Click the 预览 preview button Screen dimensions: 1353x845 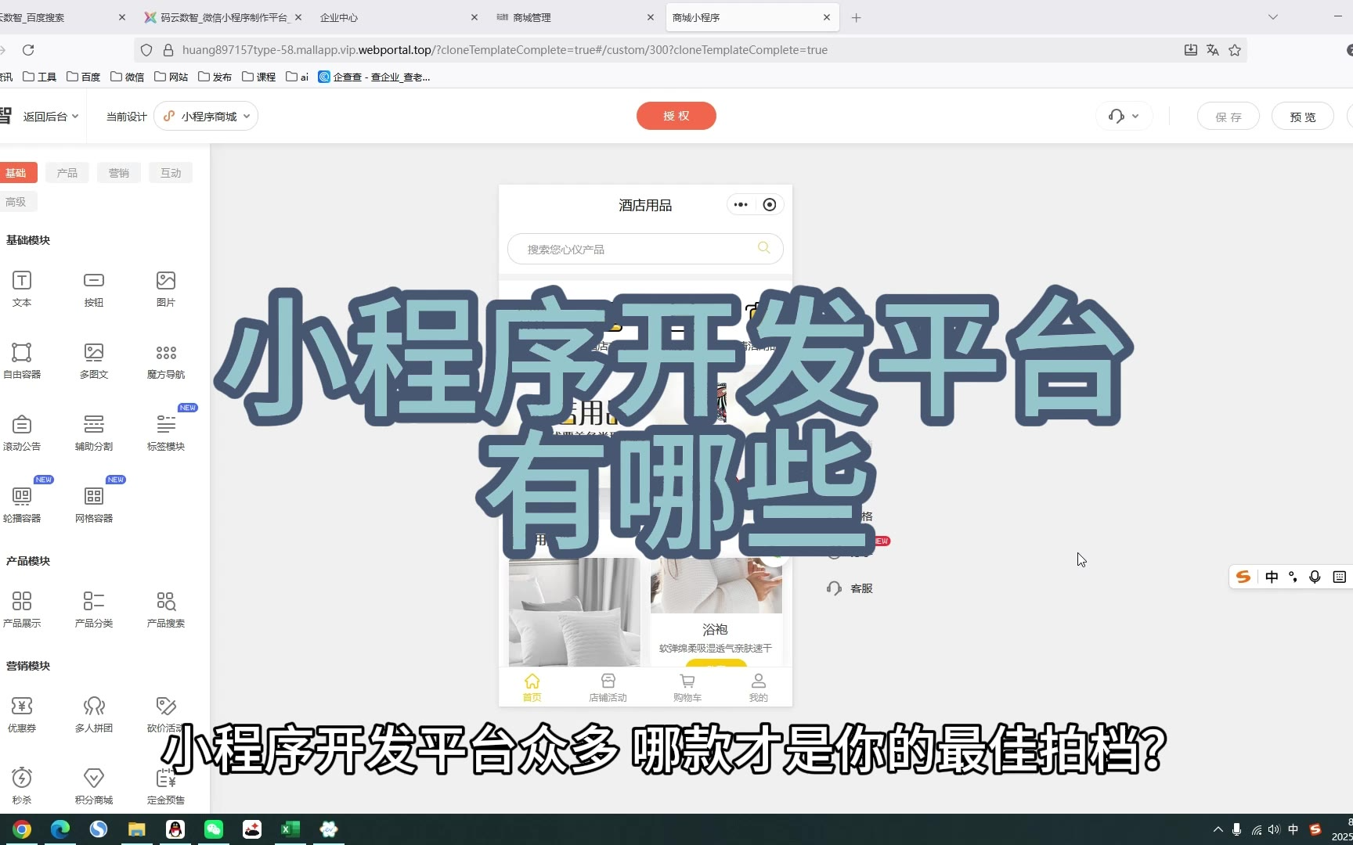(x=1303, y=117)
